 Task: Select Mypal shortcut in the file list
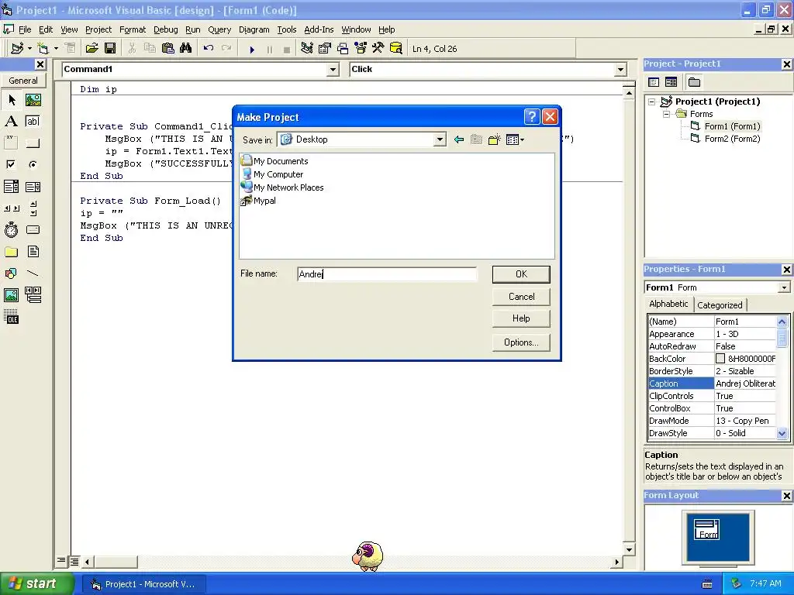[x=259, y=201]
